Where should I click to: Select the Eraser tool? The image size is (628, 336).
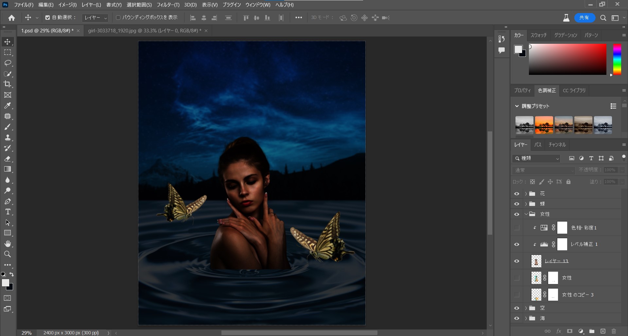(x=8, y=159)
